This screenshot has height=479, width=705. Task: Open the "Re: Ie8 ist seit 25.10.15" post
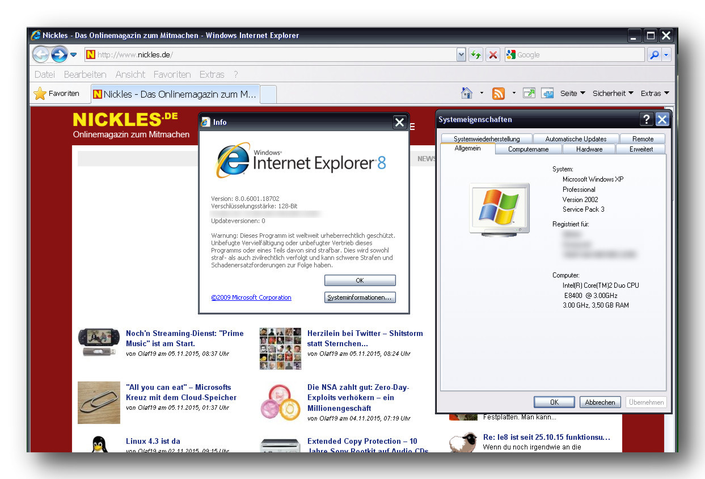[x=547, y=437]
